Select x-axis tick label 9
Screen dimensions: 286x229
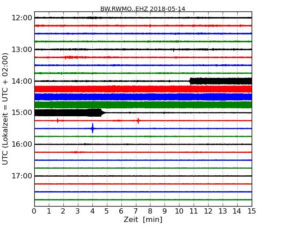click(165, 211)
